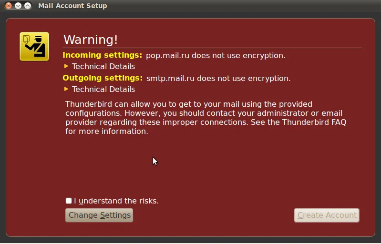The width and height of the screenshot is (381, 244).
Task: Expand the triangle under Incoming settings
Action: click(66, 66)
